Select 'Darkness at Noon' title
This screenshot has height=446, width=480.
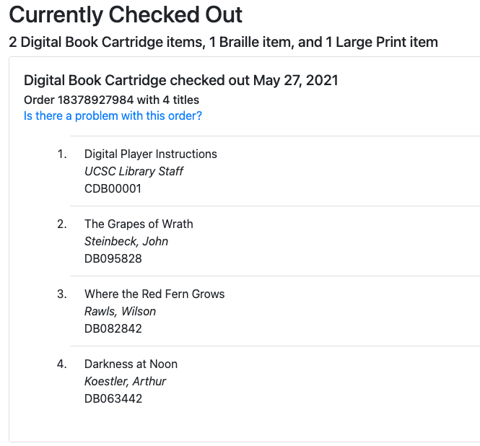[131, 364]
